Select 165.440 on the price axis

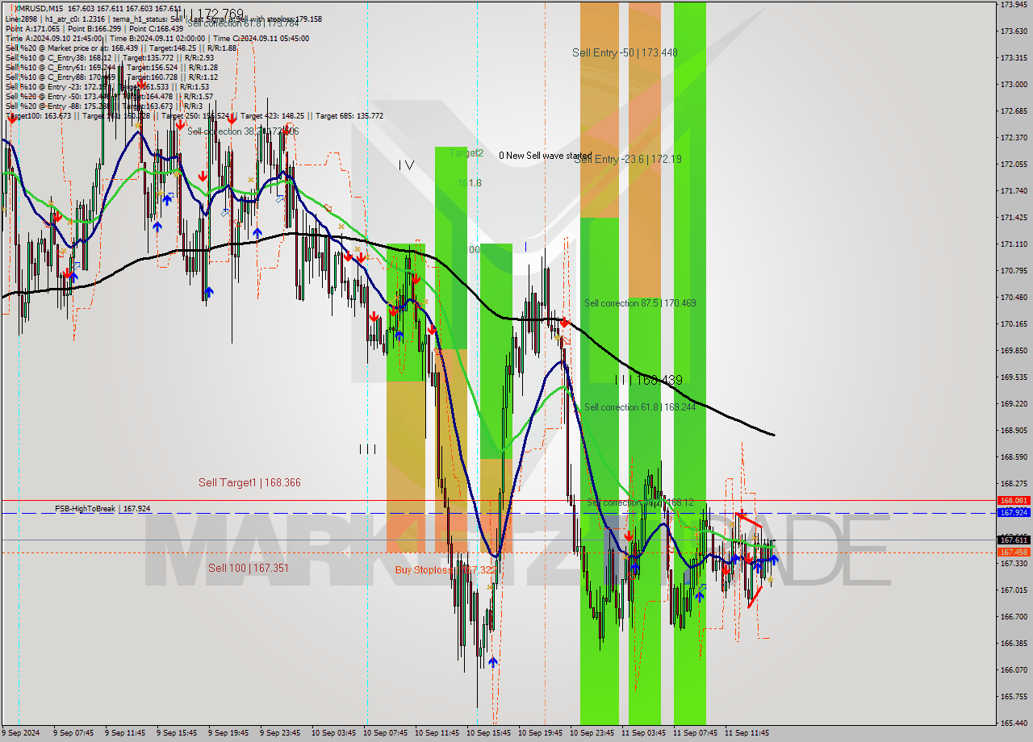point(1013,723)
